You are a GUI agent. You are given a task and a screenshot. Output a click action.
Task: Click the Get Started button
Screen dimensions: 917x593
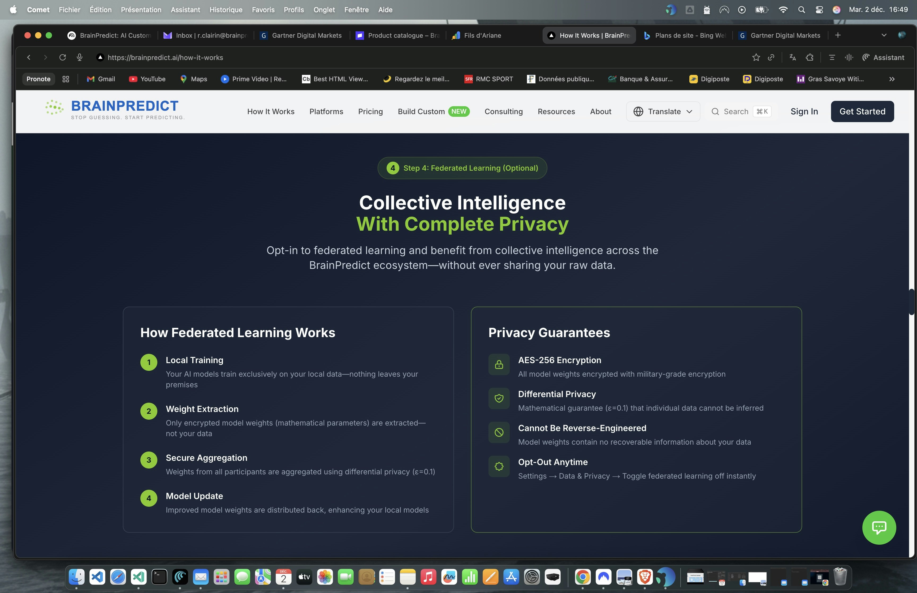coord(862,111)
